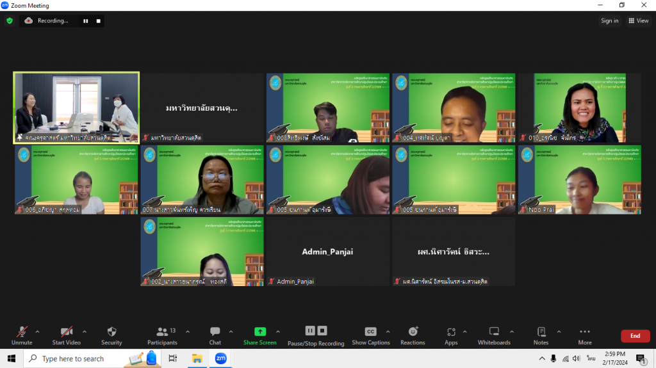Viewport: 656px width, 368px height.
Task: Expand the caret next to Participants
Action: [188, 332]
